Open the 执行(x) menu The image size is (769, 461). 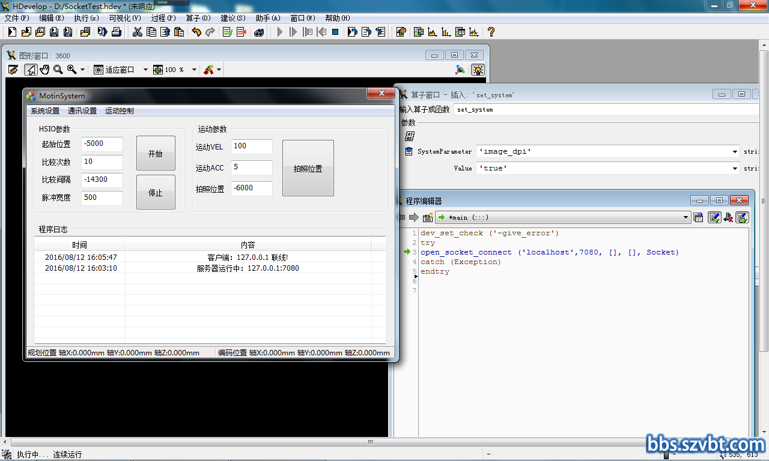pos(87,18)
